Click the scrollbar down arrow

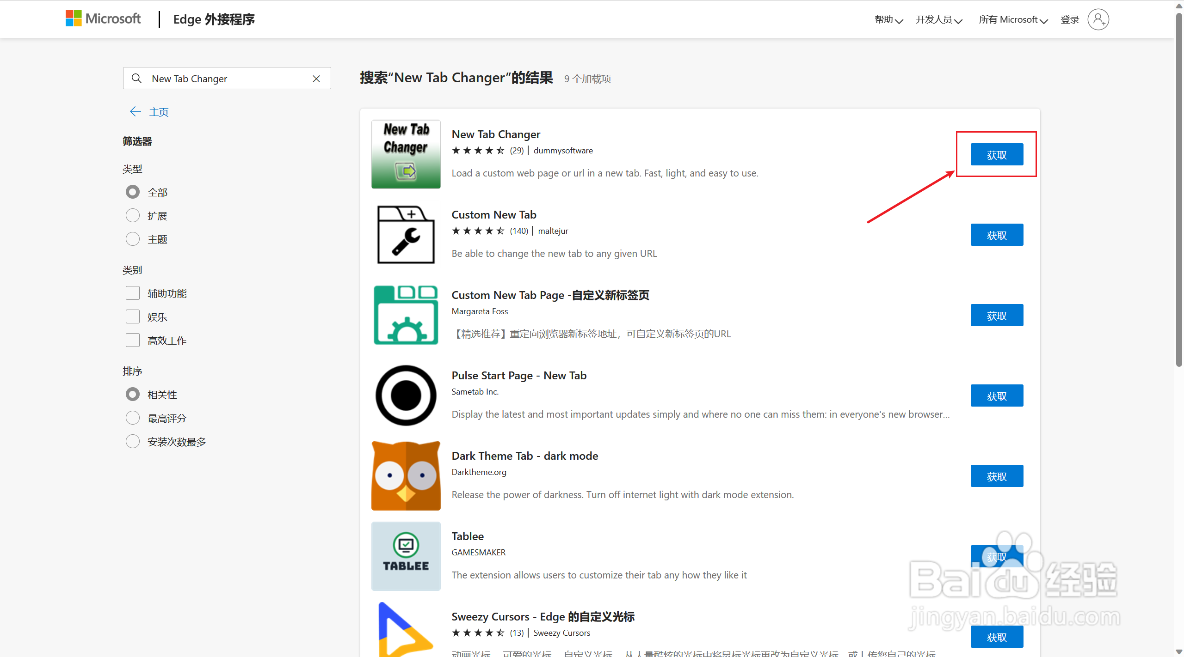1179,652
